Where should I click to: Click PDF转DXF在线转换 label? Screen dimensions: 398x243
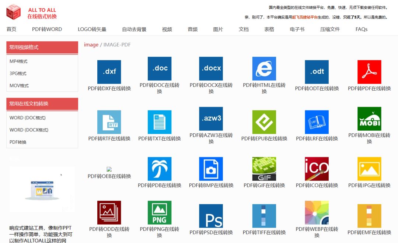pos(109,88)
